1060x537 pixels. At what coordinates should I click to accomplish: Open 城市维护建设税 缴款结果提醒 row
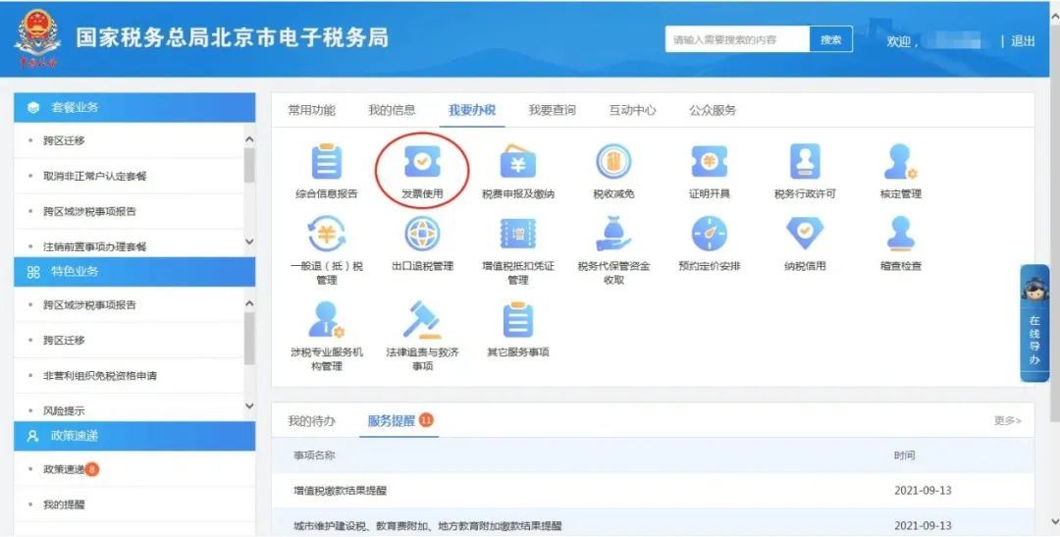pos(653,525)
